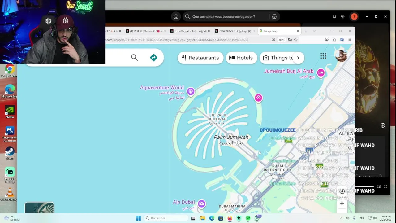Open Firefox from the taskbar
Viewport: 396px width, 223px height.
[x=230, y=218]
